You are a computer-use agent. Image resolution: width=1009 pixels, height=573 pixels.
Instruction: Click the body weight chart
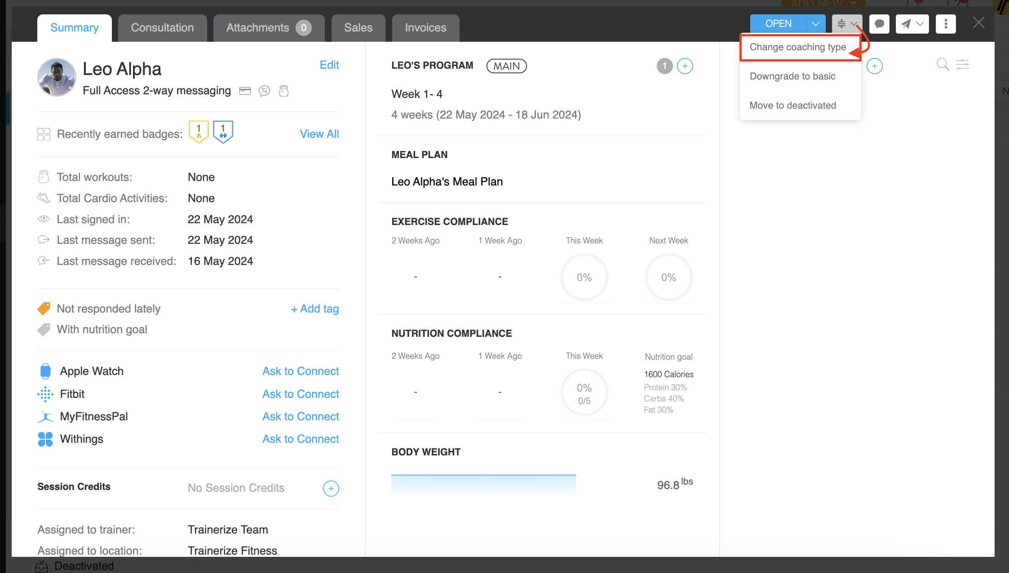483,485
